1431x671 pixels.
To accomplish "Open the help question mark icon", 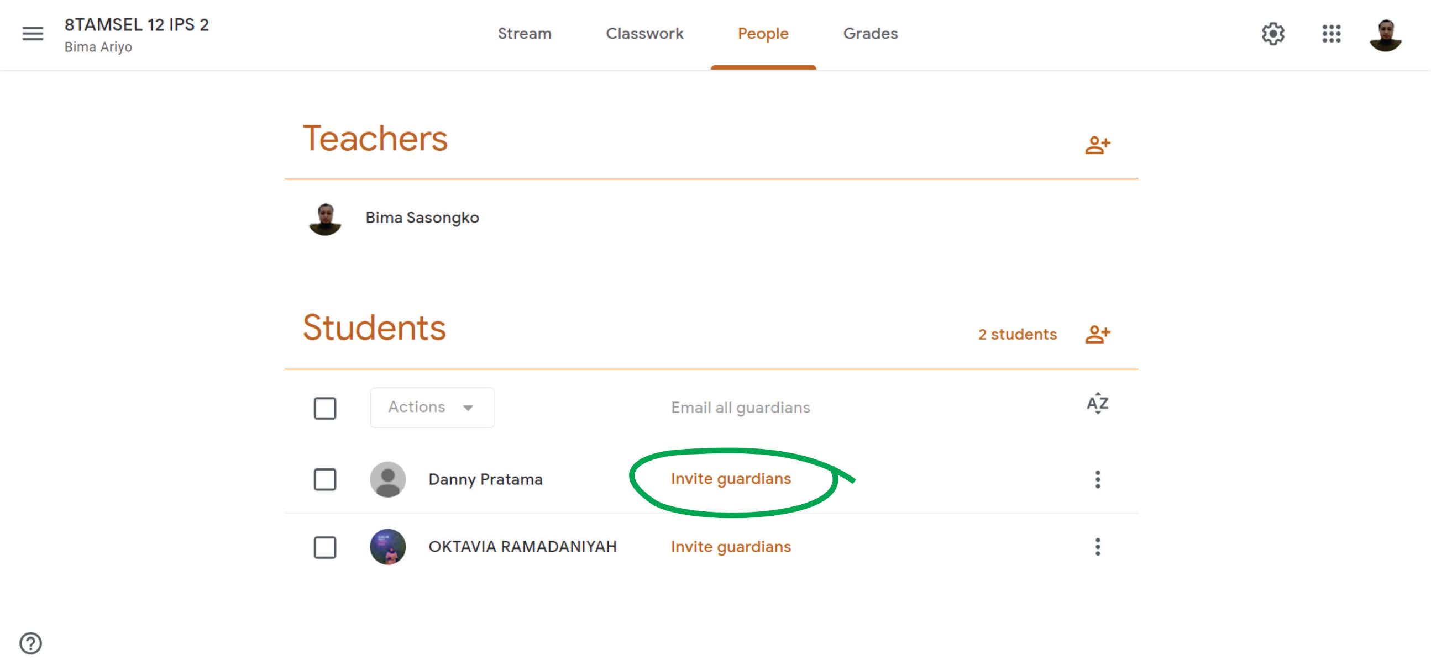I will [x=30, y=643].
